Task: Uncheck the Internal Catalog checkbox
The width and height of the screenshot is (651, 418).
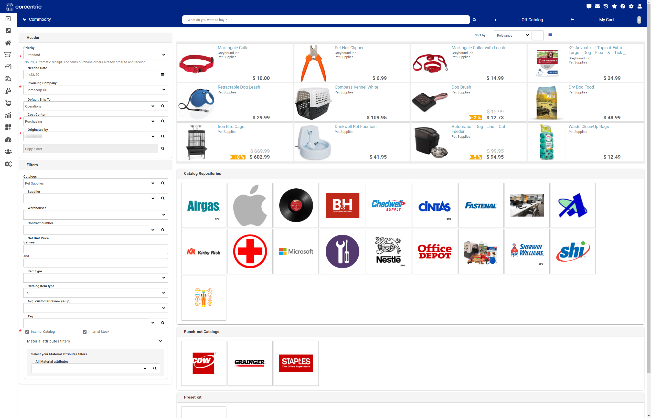Action: (x=27, y=332)
